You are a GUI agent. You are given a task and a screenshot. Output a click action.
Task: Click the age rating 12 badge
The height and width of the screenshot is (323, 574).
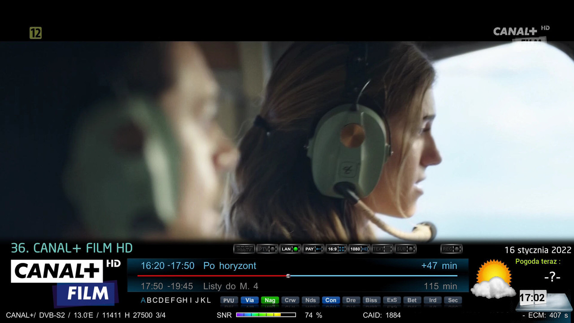35,33
